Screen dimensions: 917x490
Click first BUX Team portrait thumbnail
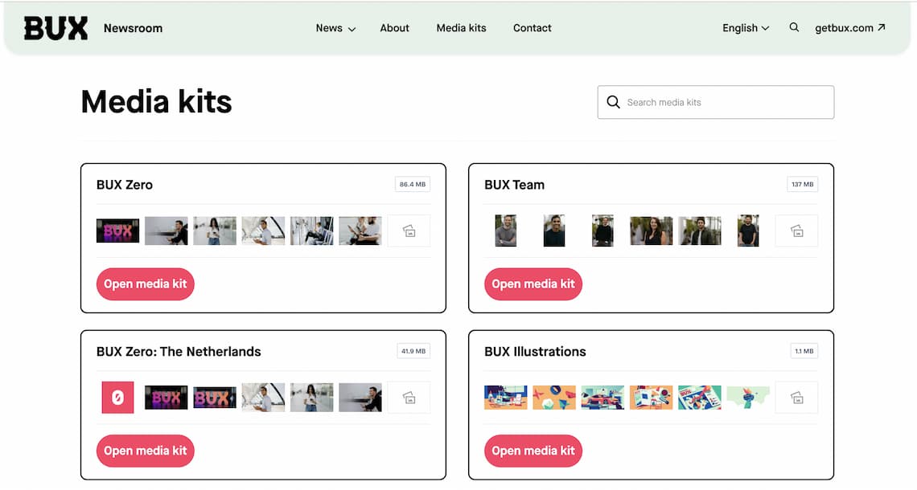click(x=506, y=231)
